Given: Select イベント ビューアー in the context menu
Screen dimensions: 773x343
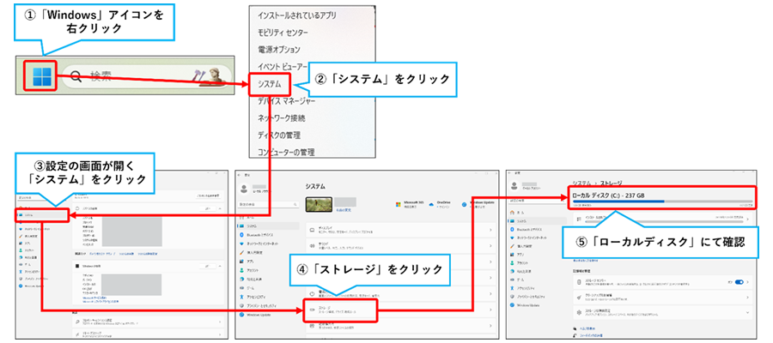Looking at the screenshot, I should [283, 66].
